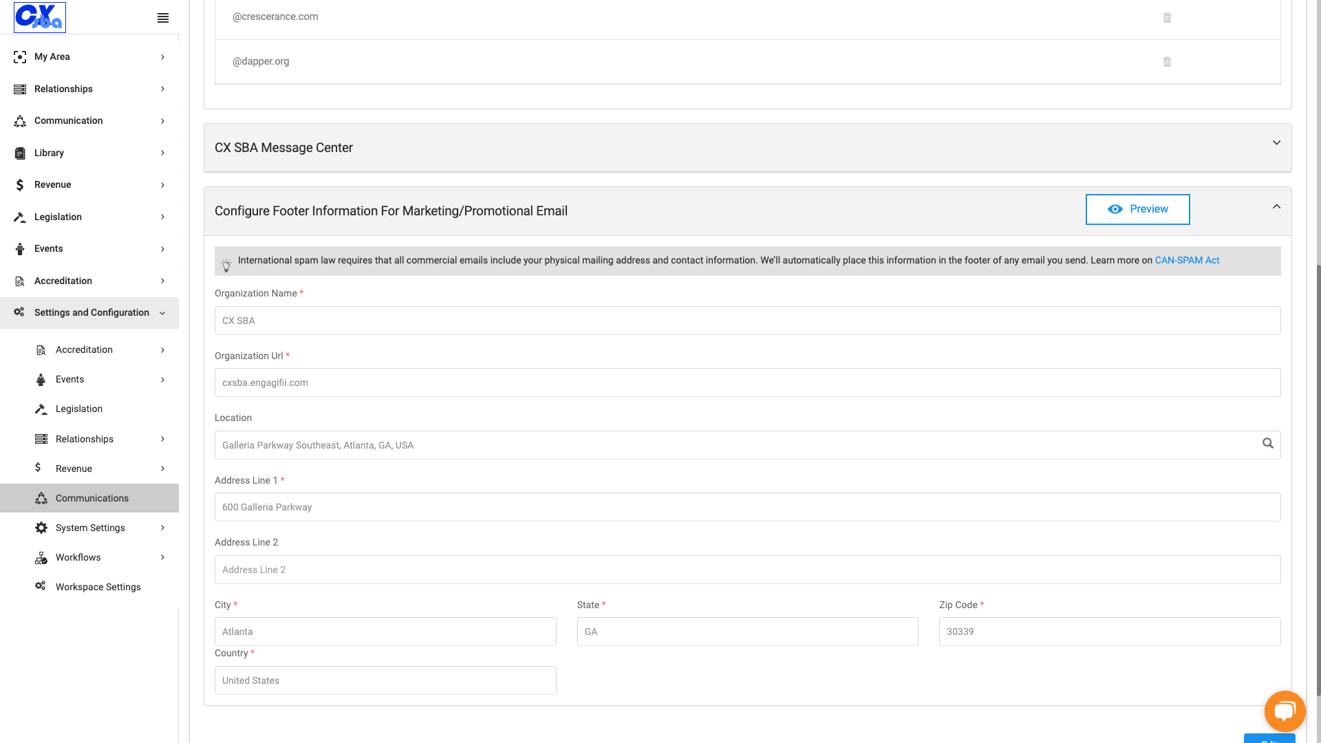The image size is (1321, 743).
Task: Click the Events icon in main menu
Action: click(20, 249)
